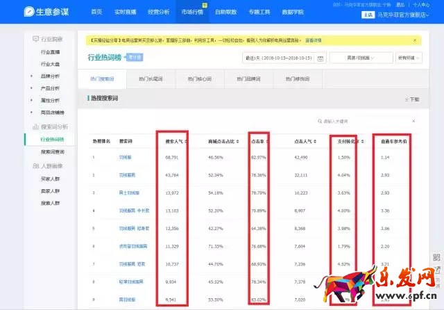Open 经营分析 in top navigation
Image resolution: width=444 pixels, height=310 pixels.
[x=159, y=12]
